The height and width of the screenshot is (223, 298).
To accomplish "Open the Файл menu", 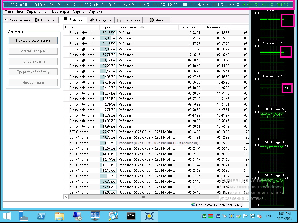I will pyautogui.click(x=9, y=12).
